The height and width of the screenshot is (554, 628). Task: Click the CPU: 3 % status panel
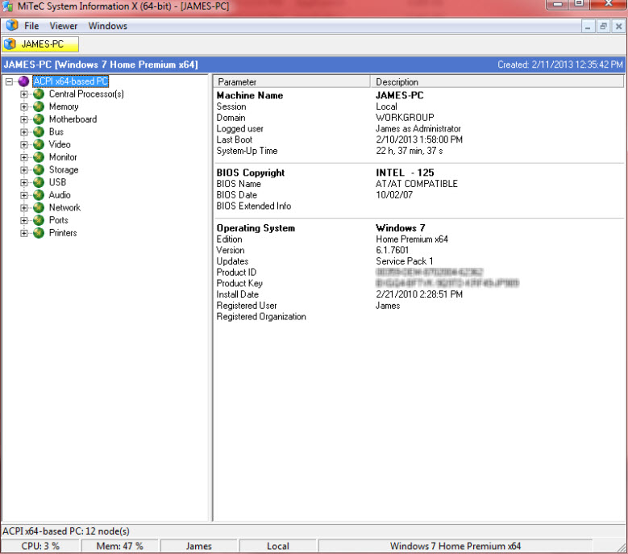pos(40,547)
